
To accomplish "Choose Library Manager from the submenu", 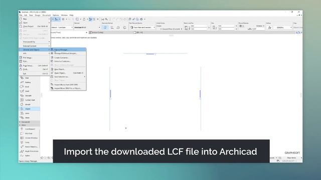I will (68, 49).
